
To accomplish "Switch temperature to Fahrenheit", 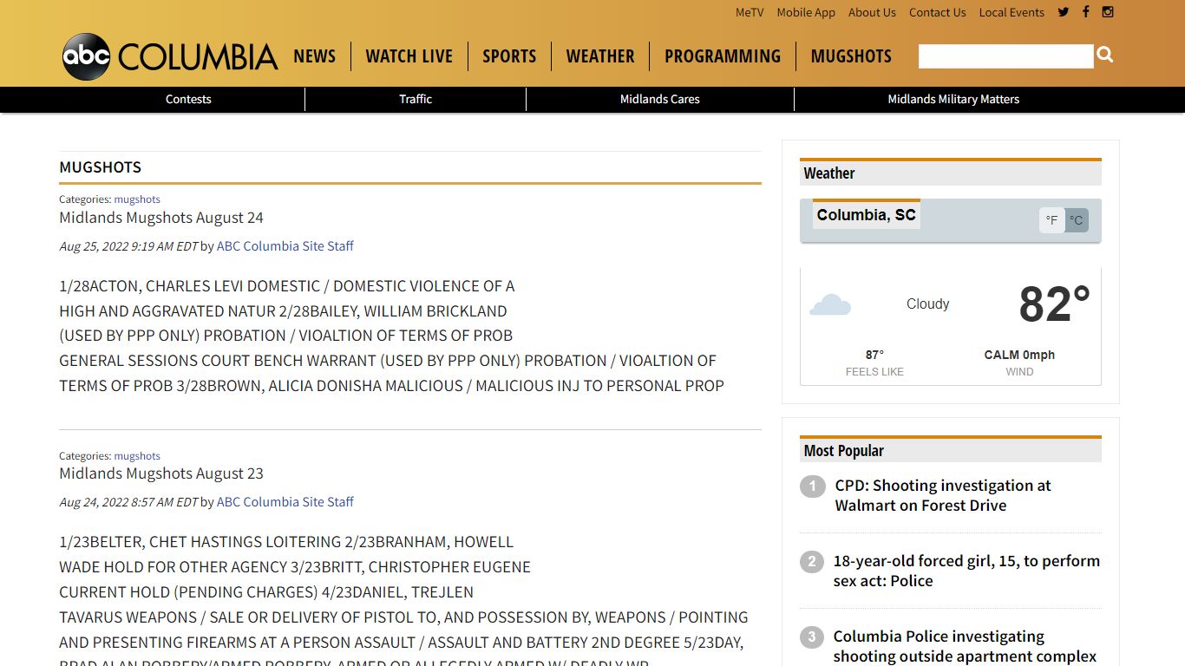I will click(x=1051, y=220).
